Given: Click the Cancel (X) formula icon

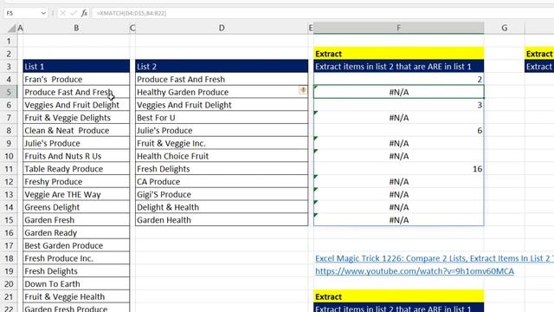Looking at the screenshot, I should (63, 13).
